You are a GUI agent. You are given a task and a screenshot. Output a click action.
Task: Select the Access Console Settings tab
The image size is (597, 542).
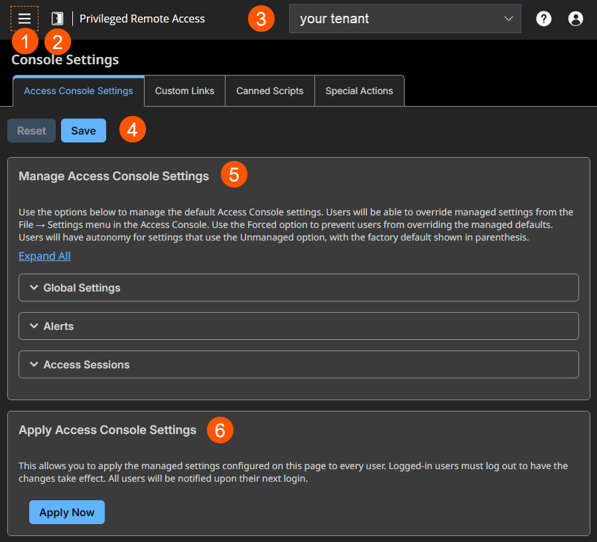click(78, 91)
